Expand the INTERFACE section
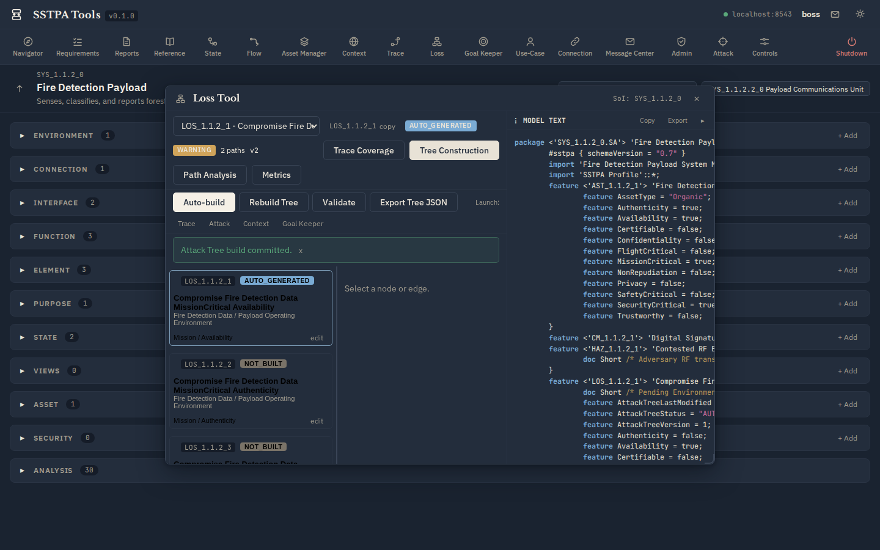 tap(22, 203)
